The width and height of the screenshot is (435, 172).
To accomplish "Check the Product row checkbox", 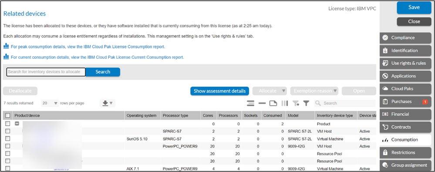I will coord(8,124).
